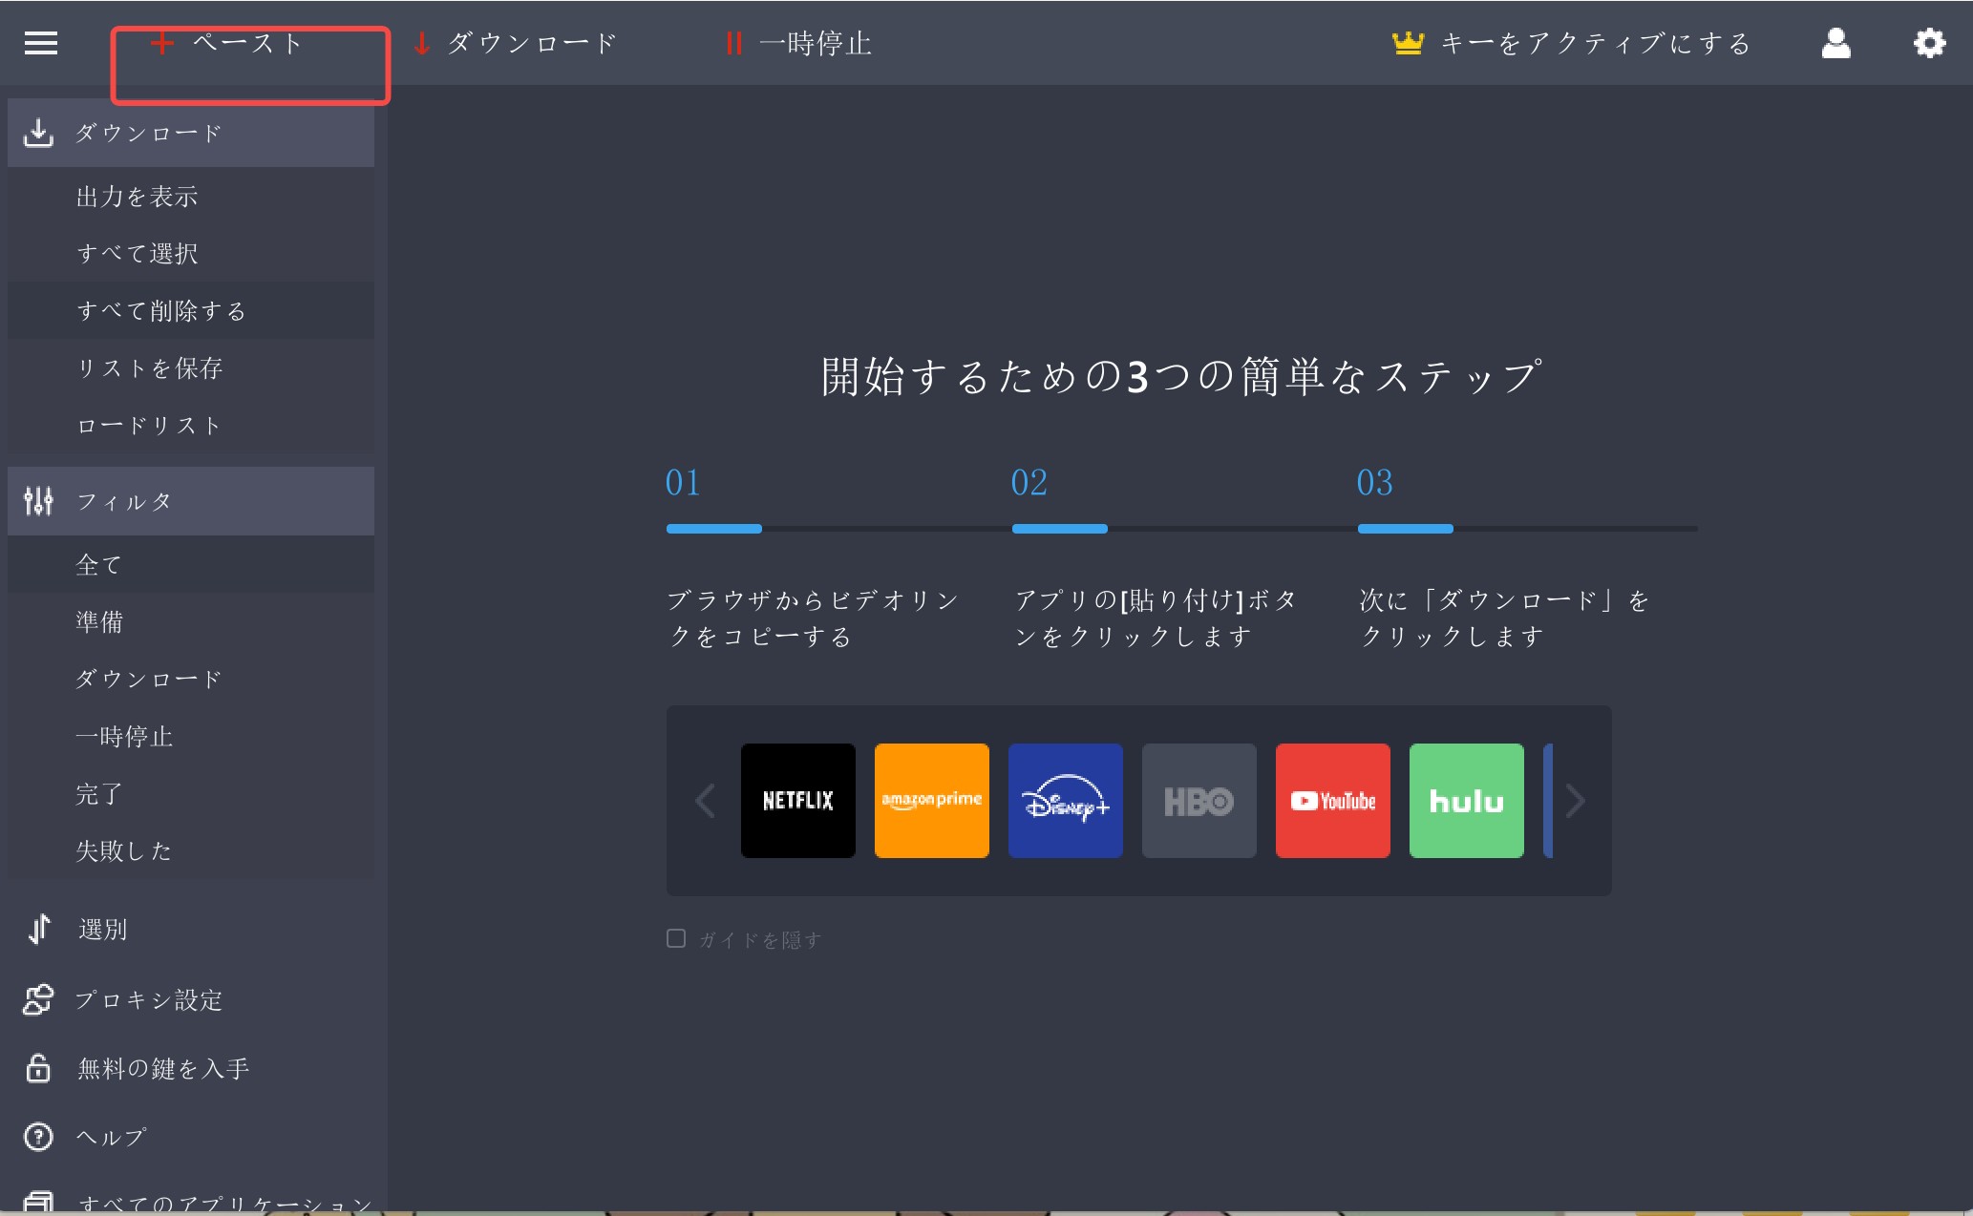
Task: Select the 一時停止 filter in sidebar
Action: tap(191, 736)
